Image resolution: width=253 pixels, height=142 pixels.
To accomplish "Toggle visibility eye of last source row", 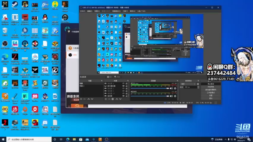I will tap(123, 96).
